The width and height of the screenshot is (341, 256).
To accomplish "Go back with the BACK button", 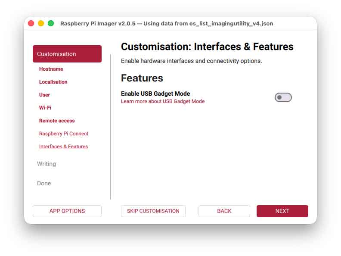I will pos(224,211).
